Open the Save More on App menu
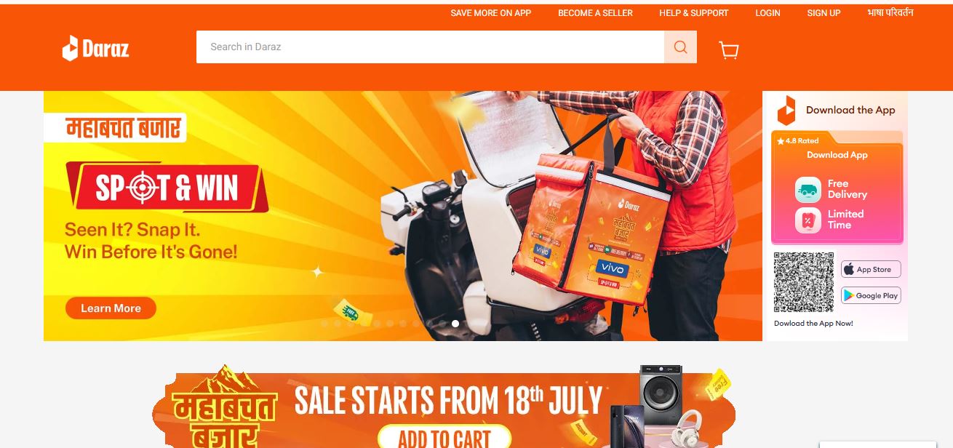The height and width of the screenshot is (448, 953). [x=491, y=13]
